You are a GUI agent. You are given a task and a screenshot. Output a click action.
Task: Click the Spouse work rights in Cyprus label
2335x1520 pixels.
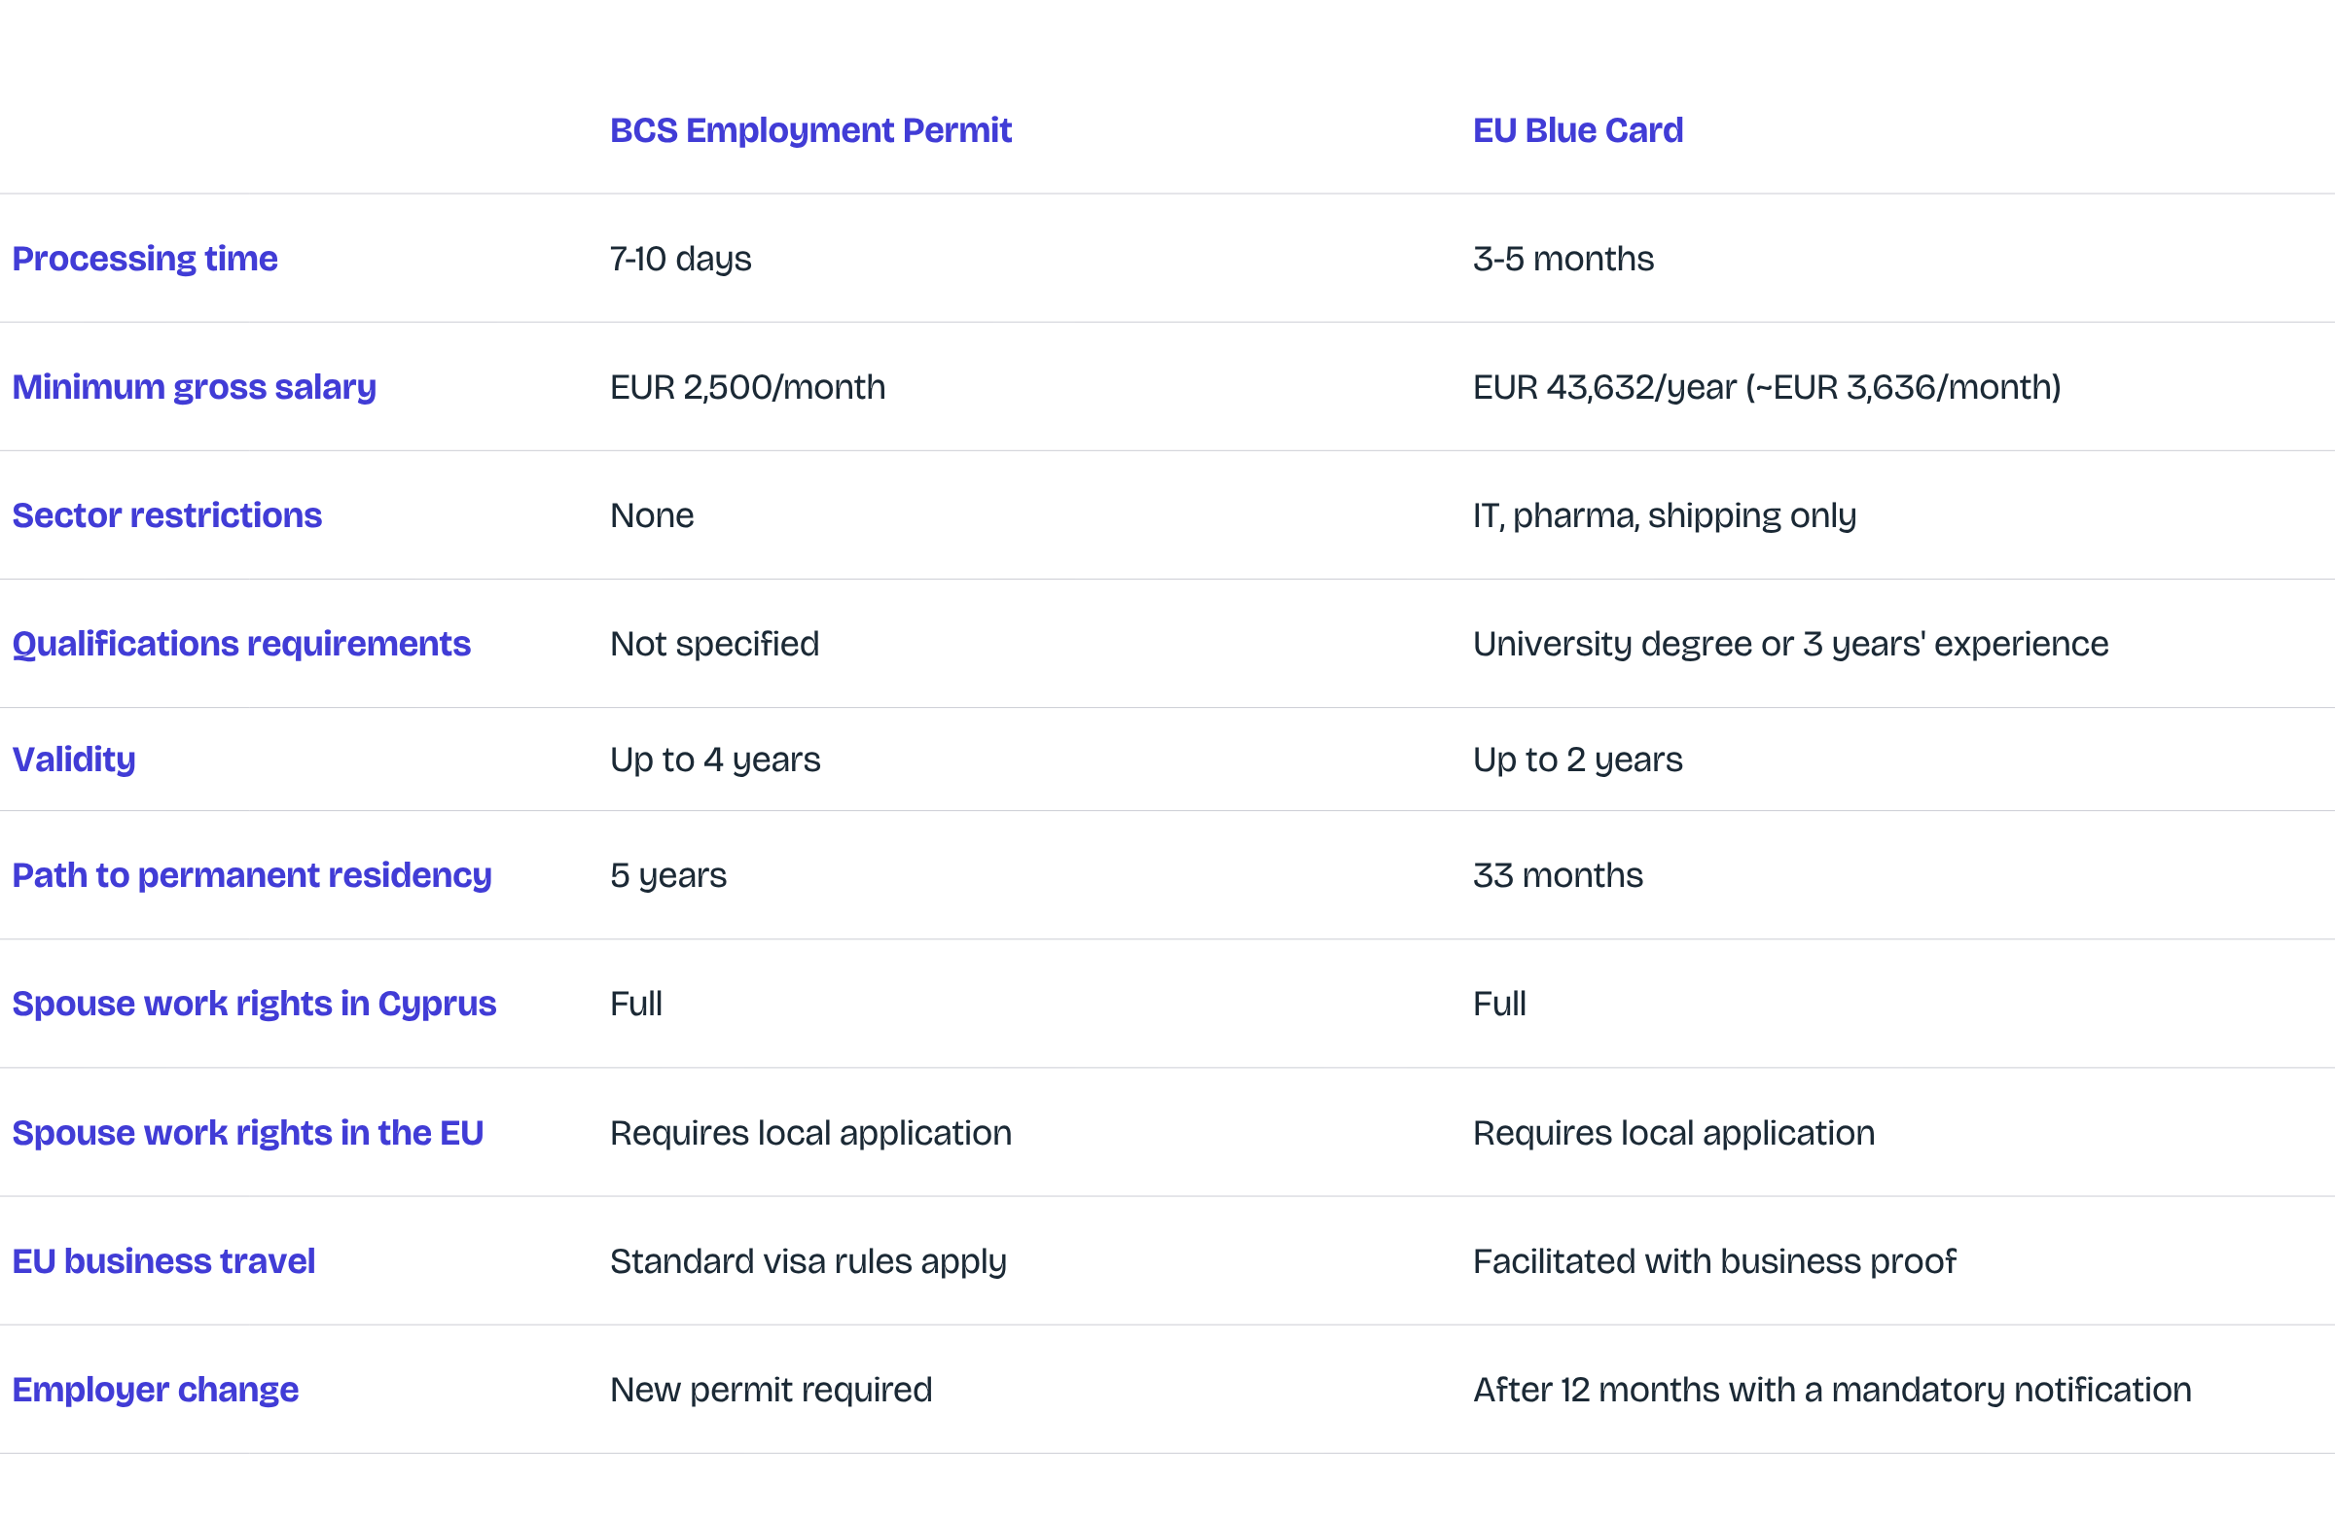pos(254,1005)
